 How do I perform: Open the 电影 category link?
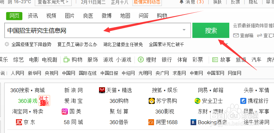pyautogui.click(x=34, y=60)
